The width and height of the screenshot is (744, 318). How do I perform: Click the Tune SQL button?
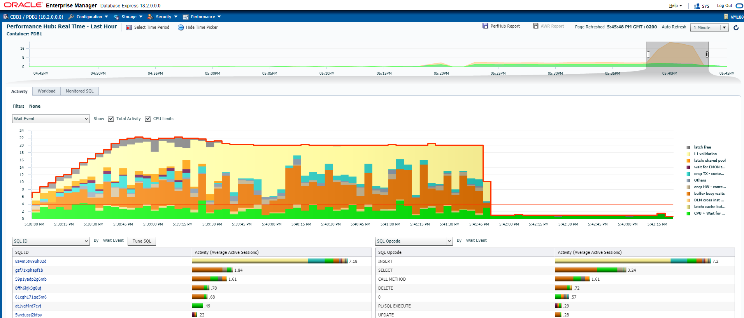[x=142, y=241]
